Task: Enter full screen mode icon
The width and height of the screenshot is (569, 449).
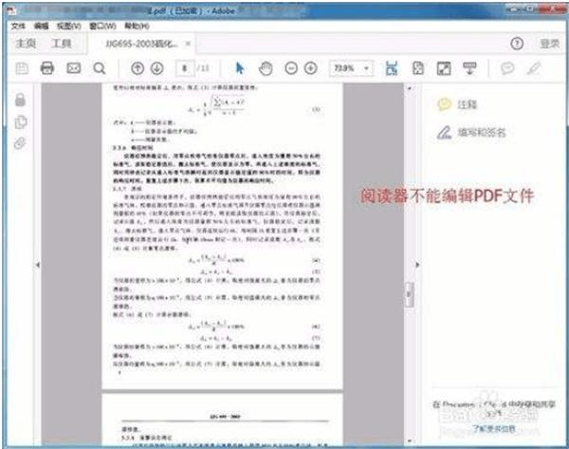Action: [x=444, y=68]
